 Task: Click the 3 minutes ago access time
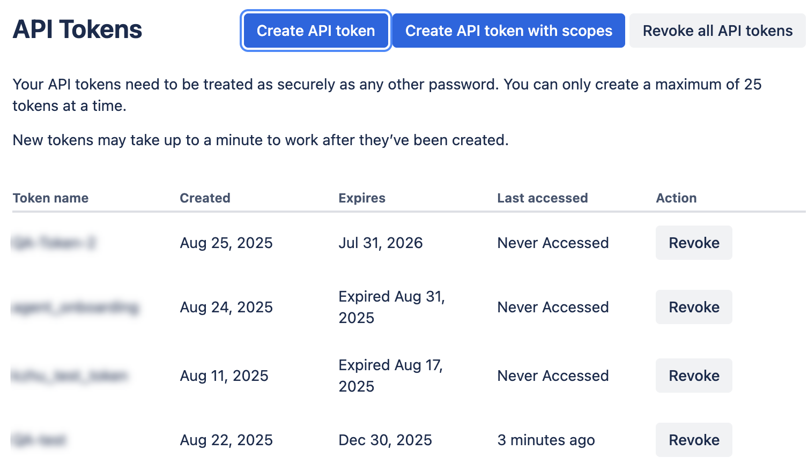546,440
